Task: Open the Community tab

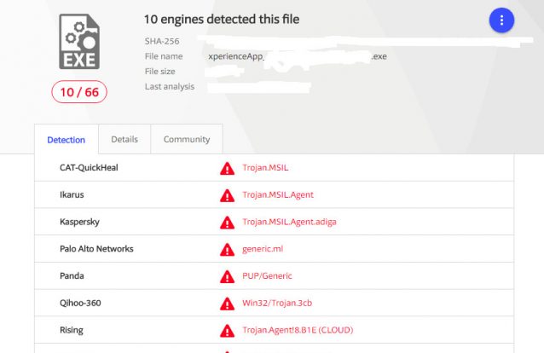Action: click(x=186, y=139)
